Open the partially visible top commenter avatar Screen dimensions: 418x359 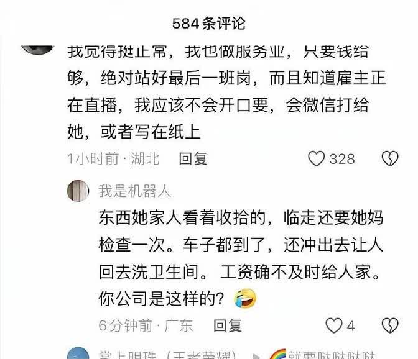[37, 50]
